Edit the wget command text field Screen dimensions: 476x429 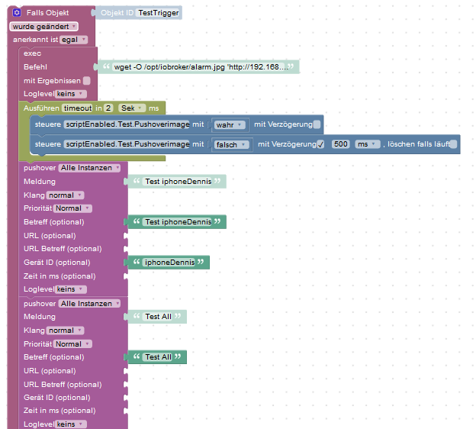(199, 67)
